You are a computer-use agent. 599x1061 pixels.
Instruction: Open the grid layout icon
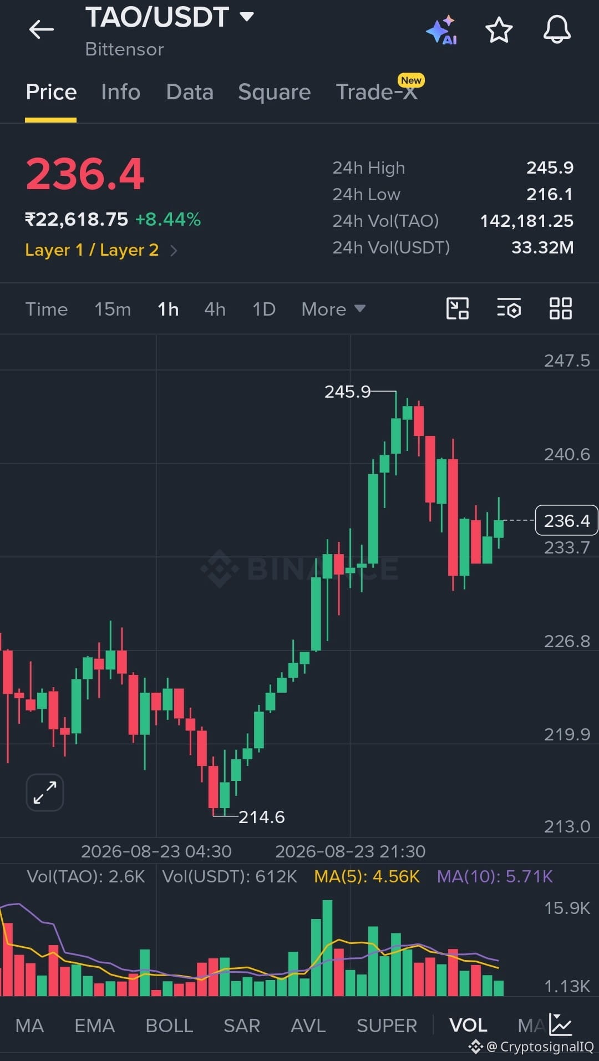pyautogui.click(x=560, y=308)
